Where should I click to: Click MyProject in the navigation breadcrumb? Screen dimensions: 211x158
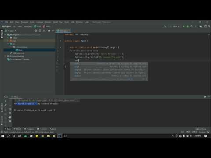click(x=6, y=26)
